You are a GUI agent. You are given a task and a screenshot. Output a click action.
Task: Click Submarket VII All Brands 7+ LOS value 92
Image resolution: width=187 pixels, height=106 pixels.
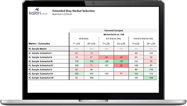(77, 78)
